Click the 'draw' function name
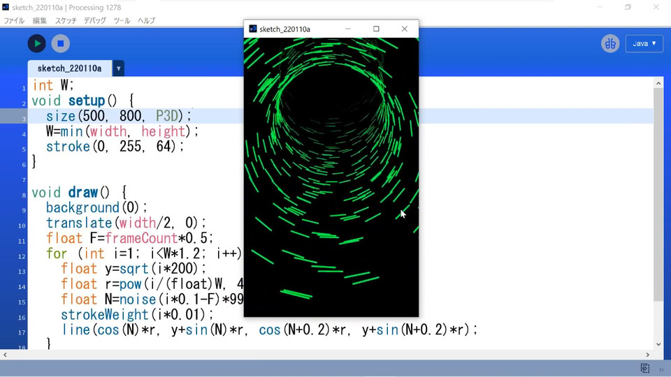This screenshot has width=671, height=377. [x=83, y=193]
